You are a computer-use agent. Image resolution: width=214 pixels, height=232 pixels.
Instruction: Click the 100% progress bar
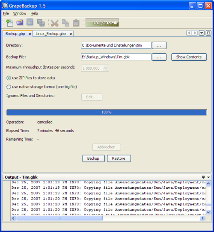tap(107, 112)
